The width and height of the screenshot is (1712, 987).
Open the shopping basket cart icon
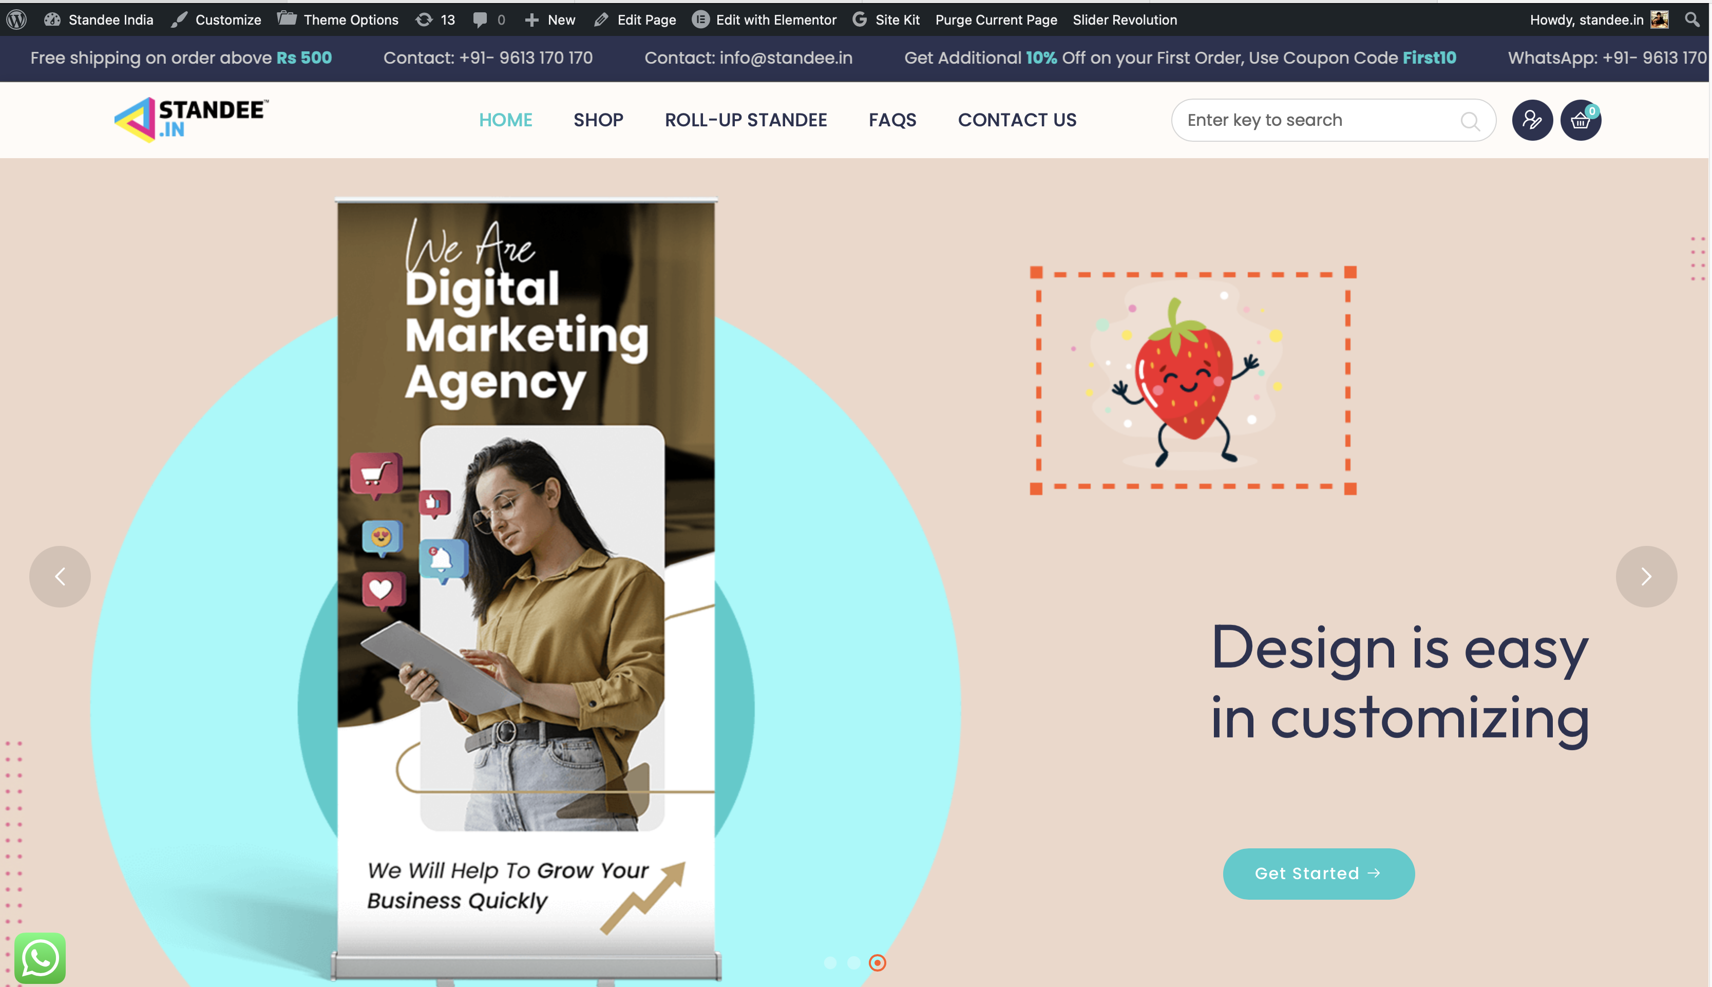pyautogui.click(x=1581, y=121)
